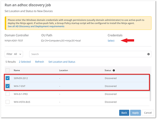This screenshot has width=157, height=119.
Task: Click Discovered status of WIN-7-ENT
Action: (111, 86)
